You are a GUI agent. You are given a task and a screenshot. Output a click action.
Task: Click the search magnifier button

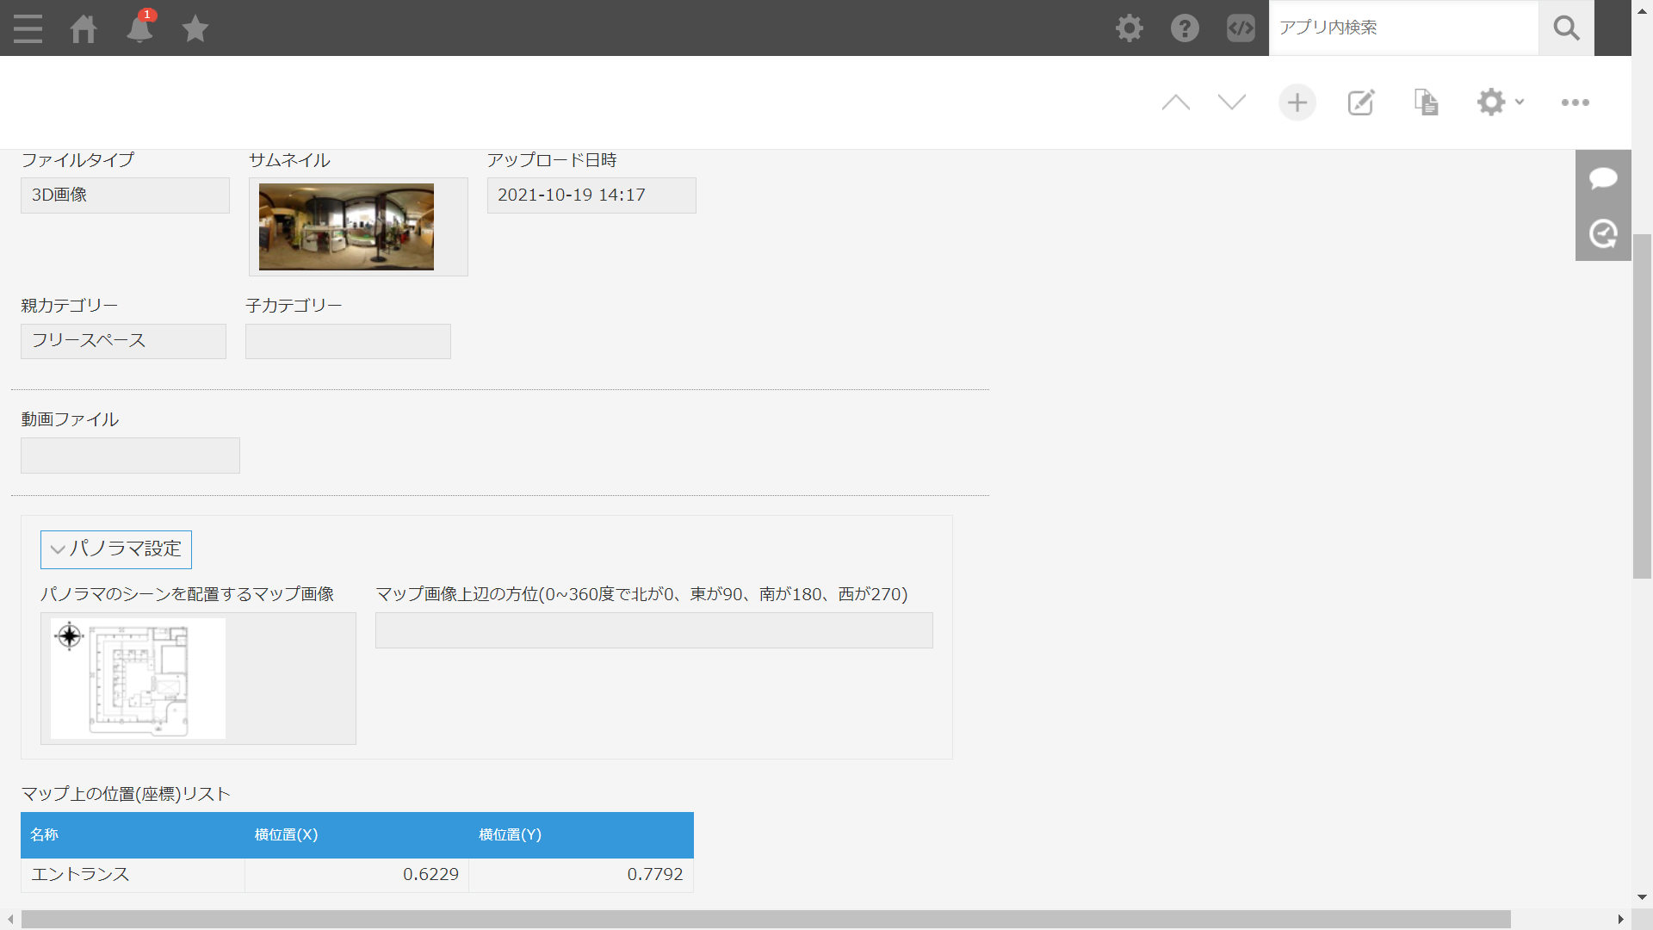pos(1566,28)
